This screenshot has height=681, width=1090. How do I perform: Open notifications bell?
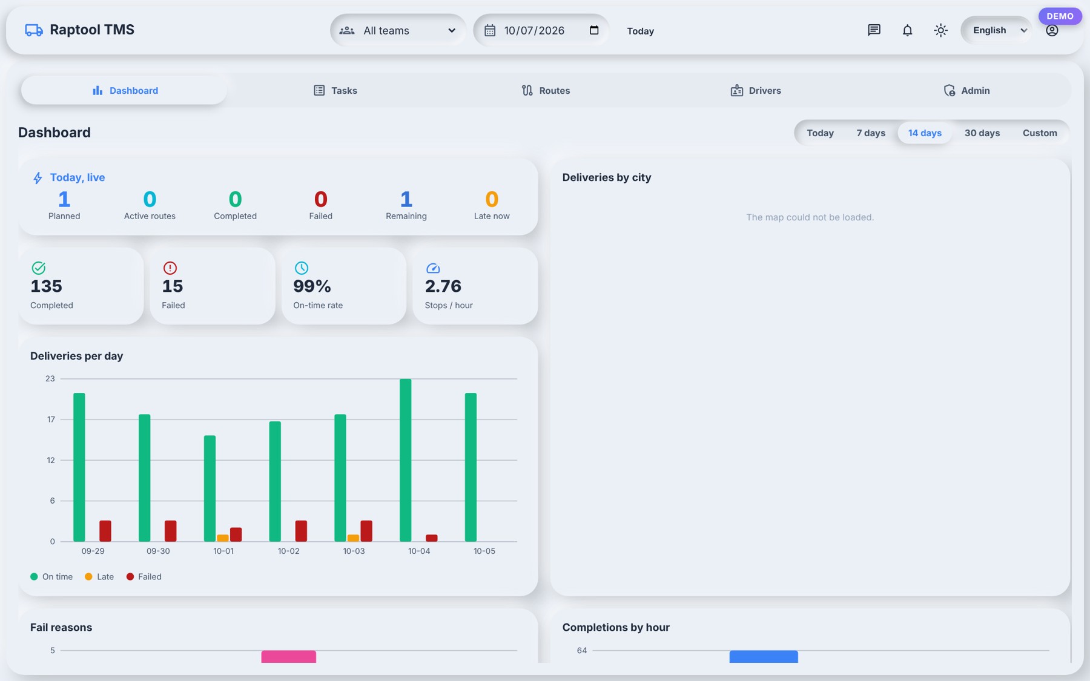coord(907,30)
